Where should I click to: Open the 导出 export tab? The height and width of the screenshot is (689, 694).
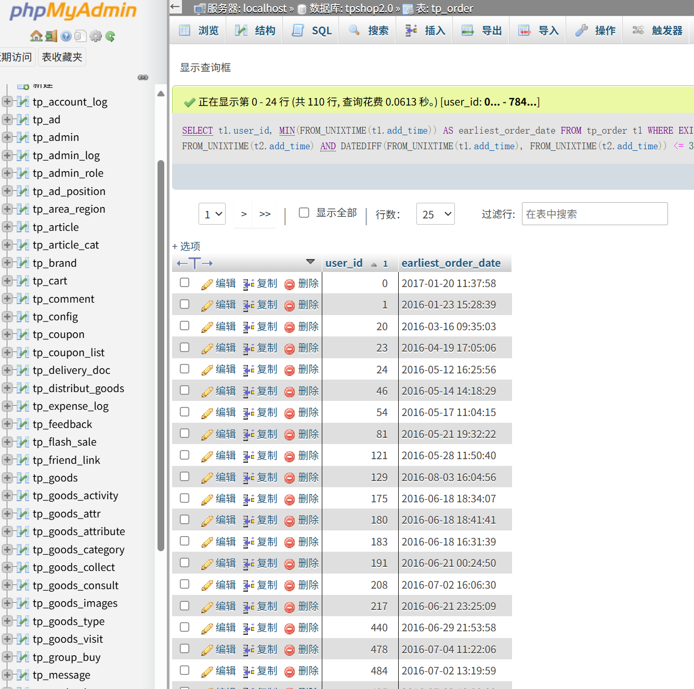482,31
